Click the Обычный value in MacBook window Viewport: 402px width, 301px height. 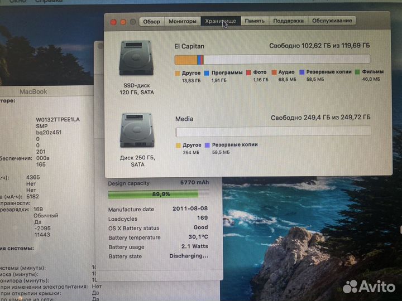click(46, 216)
